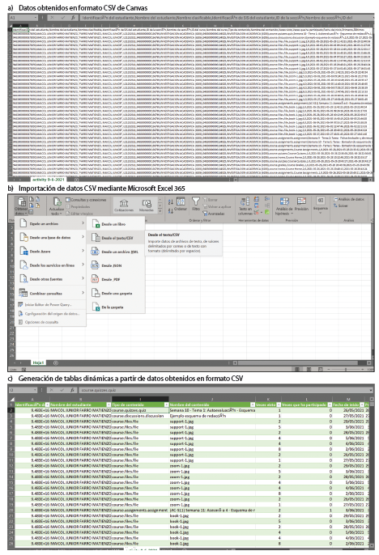Select Desde un libro option
Viewport: 379px width, 555px height.
tap(116, 224)
